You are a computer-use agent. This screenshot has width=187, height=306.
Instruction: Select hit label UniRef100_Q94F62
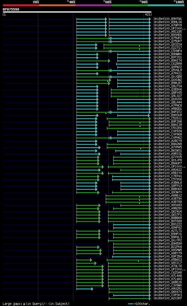(x=168, y=227)
